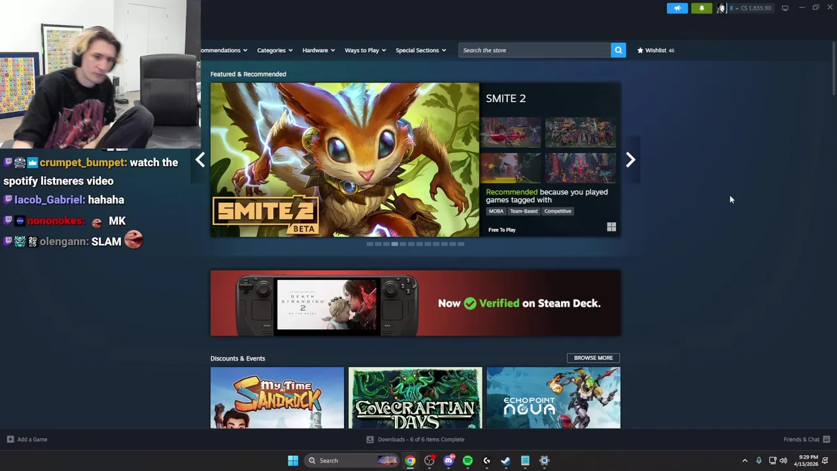The height and width of the screenshot is (471, 837).
Task: Open Lovecraftian Days event tile
Action: pyautogui.click(x=415, y=398)
